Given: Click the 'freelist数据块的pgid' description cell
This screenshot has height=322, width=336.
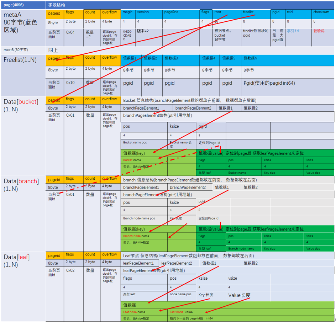Looking at the screenshot, I should 256,37.
